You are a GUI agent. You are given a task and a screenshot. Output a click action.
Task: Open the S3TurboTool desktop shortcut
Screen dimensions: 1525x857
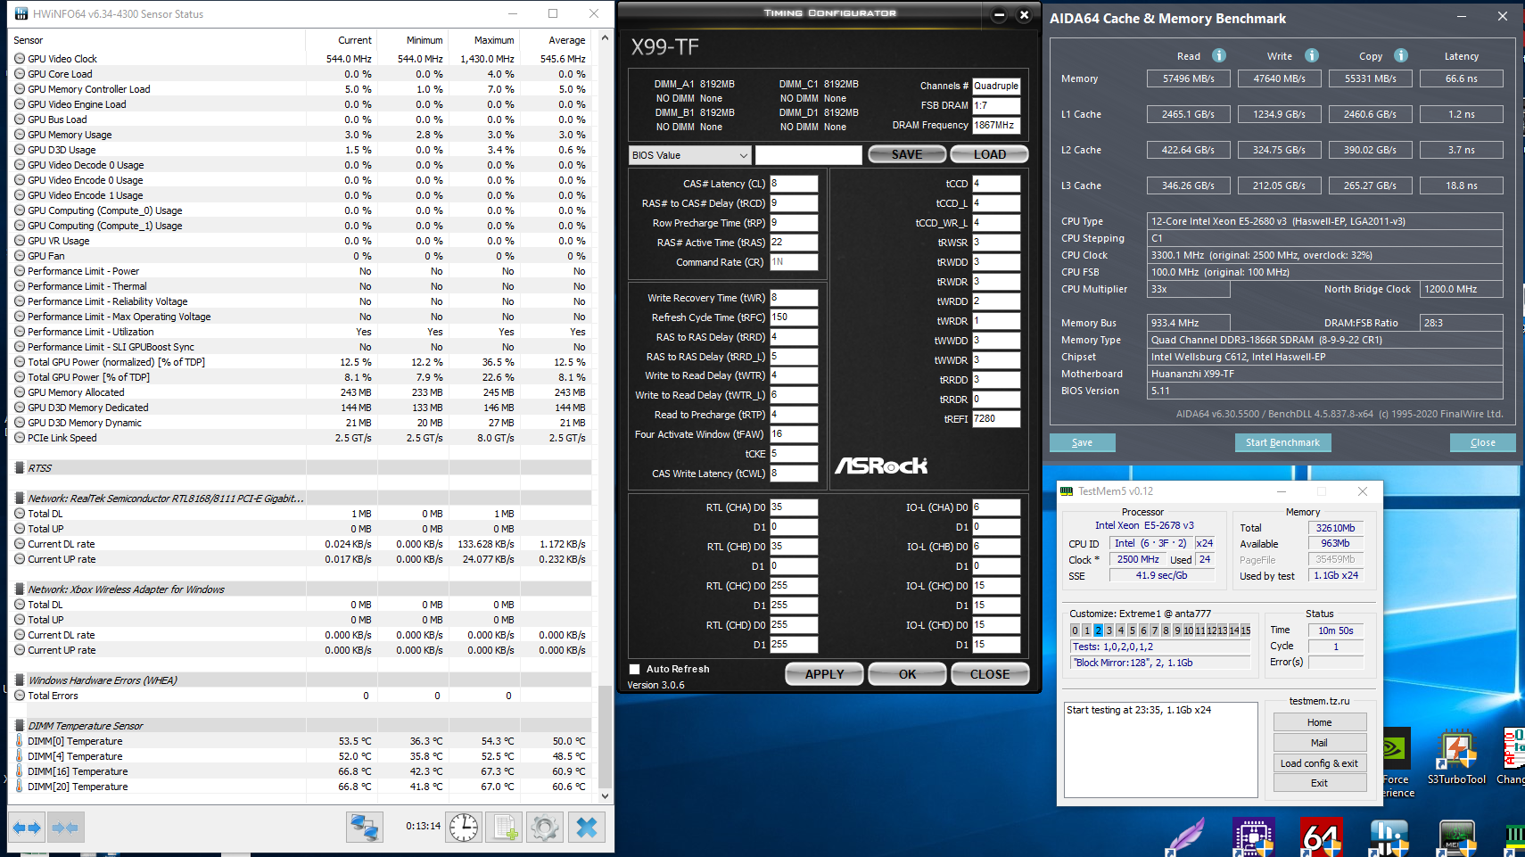pyautogui.click(x=1456, y=756)
